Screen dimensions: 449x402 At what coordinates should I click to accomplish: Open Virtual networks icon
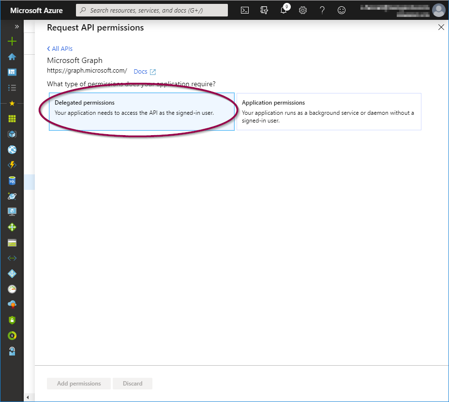pos(12,258)
